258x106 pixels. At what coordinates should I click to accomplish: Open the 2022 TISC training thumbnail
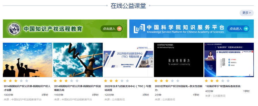pos(128,60)
